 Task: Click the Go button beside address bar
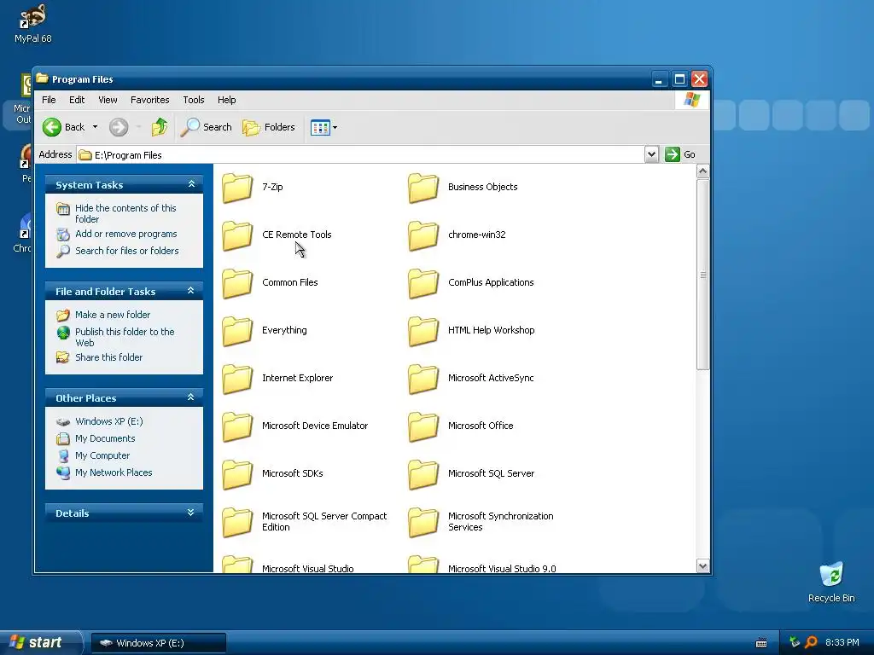click(x=680, y=154)
